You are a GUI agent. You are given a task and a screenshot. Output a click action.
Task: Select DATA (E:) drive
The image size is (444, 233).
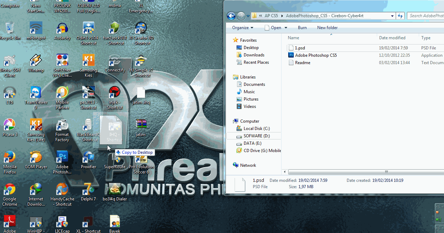click(x=252, y=143)
